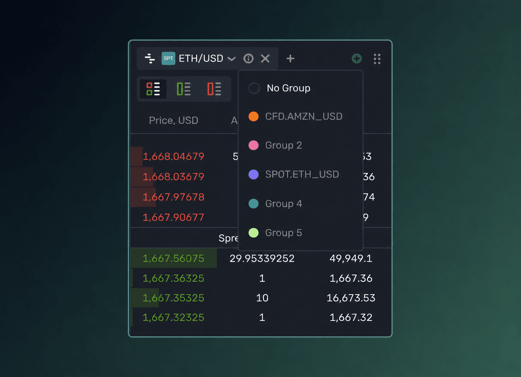Click total value 1,667.32

351,317
